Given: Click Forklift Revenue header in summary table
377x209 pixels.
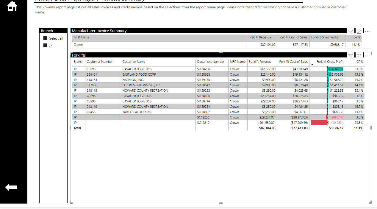Looking at the screenshot, I should [x=260, y=37].
